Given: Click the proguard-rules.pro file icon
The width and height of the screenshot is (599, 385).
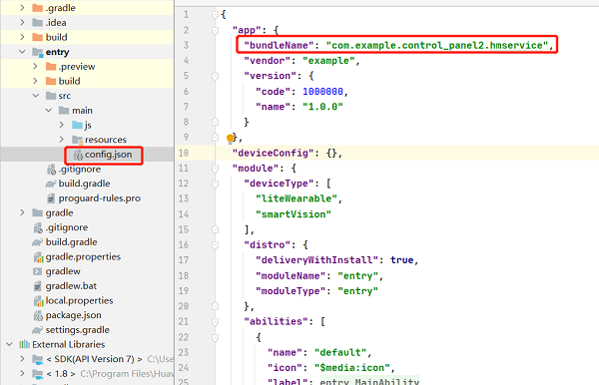Looking at the screenshot, I should pos(51,198).
